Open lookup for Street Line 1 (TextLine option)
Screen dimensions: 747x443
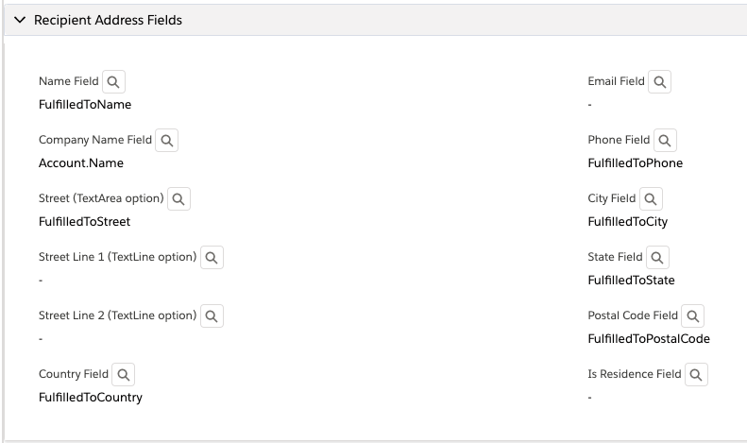(212, 258)
